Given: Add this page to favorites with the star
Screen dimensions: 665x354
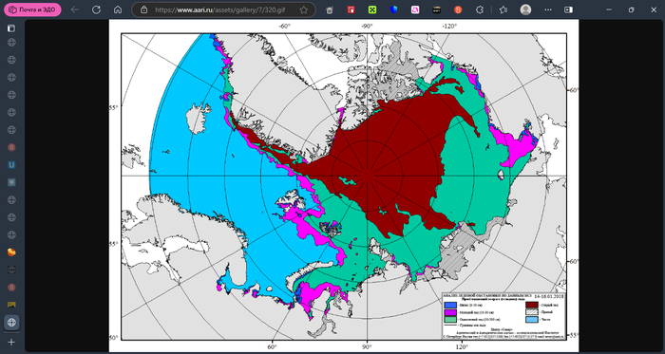Looking at the screenshot, I should coord(303,9).
